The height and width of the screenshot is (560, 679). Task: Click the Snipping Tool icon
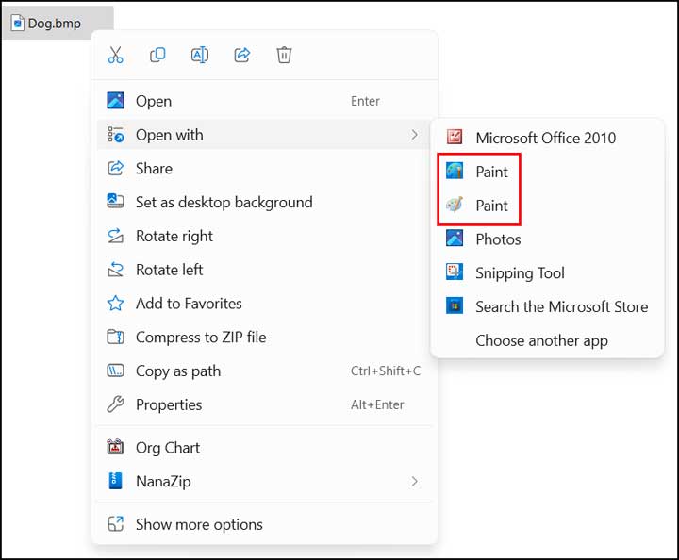[x=455, y=272]
